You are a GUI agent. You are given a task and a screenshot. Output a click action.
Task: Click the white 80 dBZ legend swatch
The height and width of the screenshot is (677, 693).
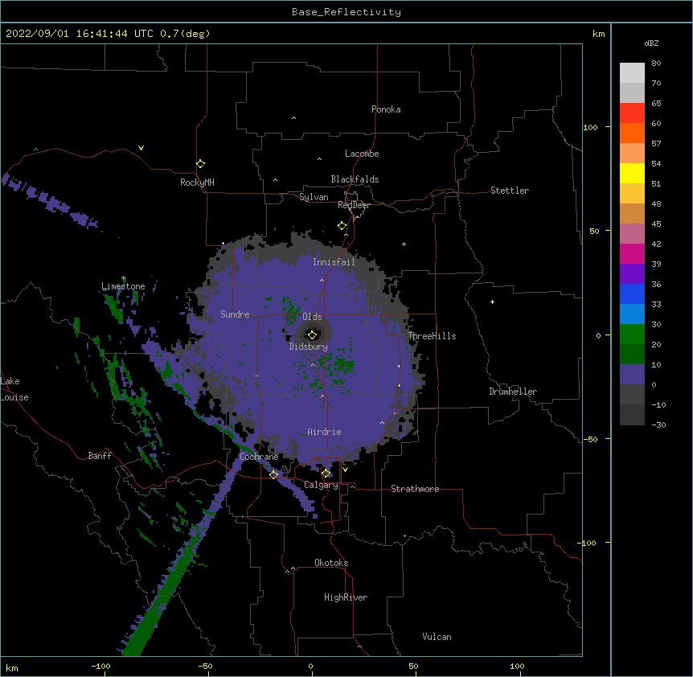(x=632, y=73)
